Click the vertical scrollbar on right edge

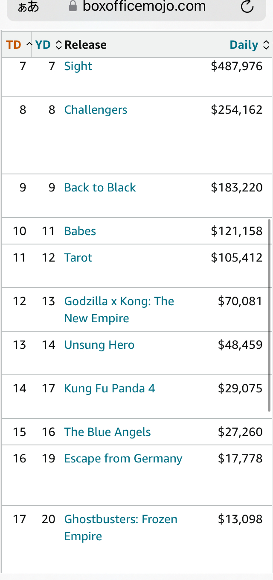coord(269,315)
